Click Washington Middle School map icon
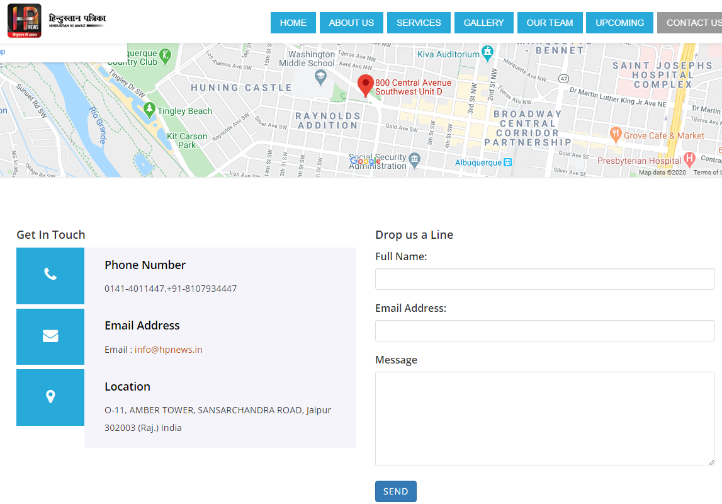The width and height of the screenshot is (722, 504). coord(320,77)
